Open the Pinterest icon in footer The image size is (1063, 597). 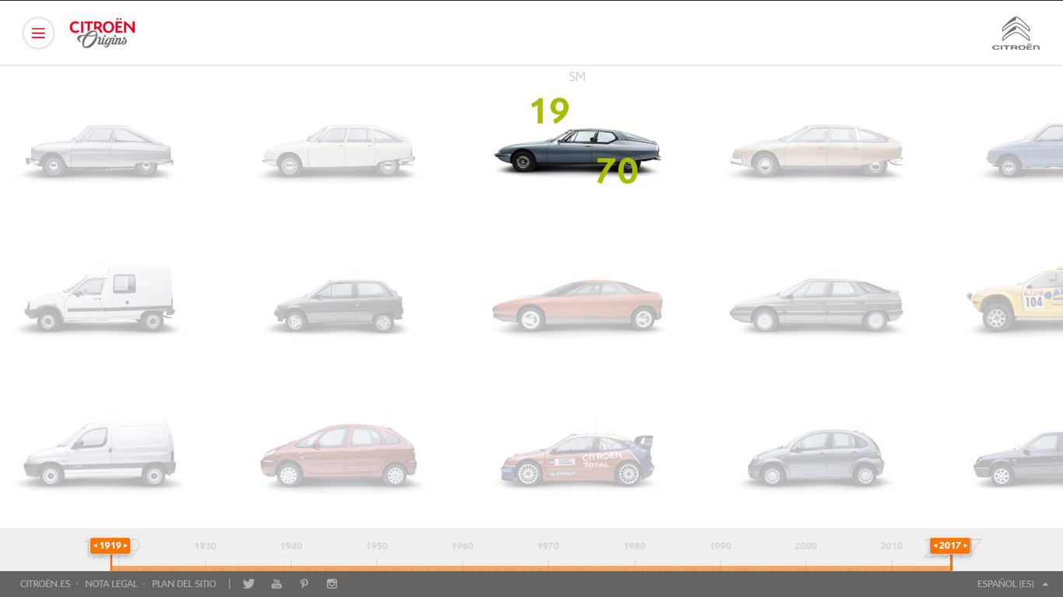click(x=304, y=584)
